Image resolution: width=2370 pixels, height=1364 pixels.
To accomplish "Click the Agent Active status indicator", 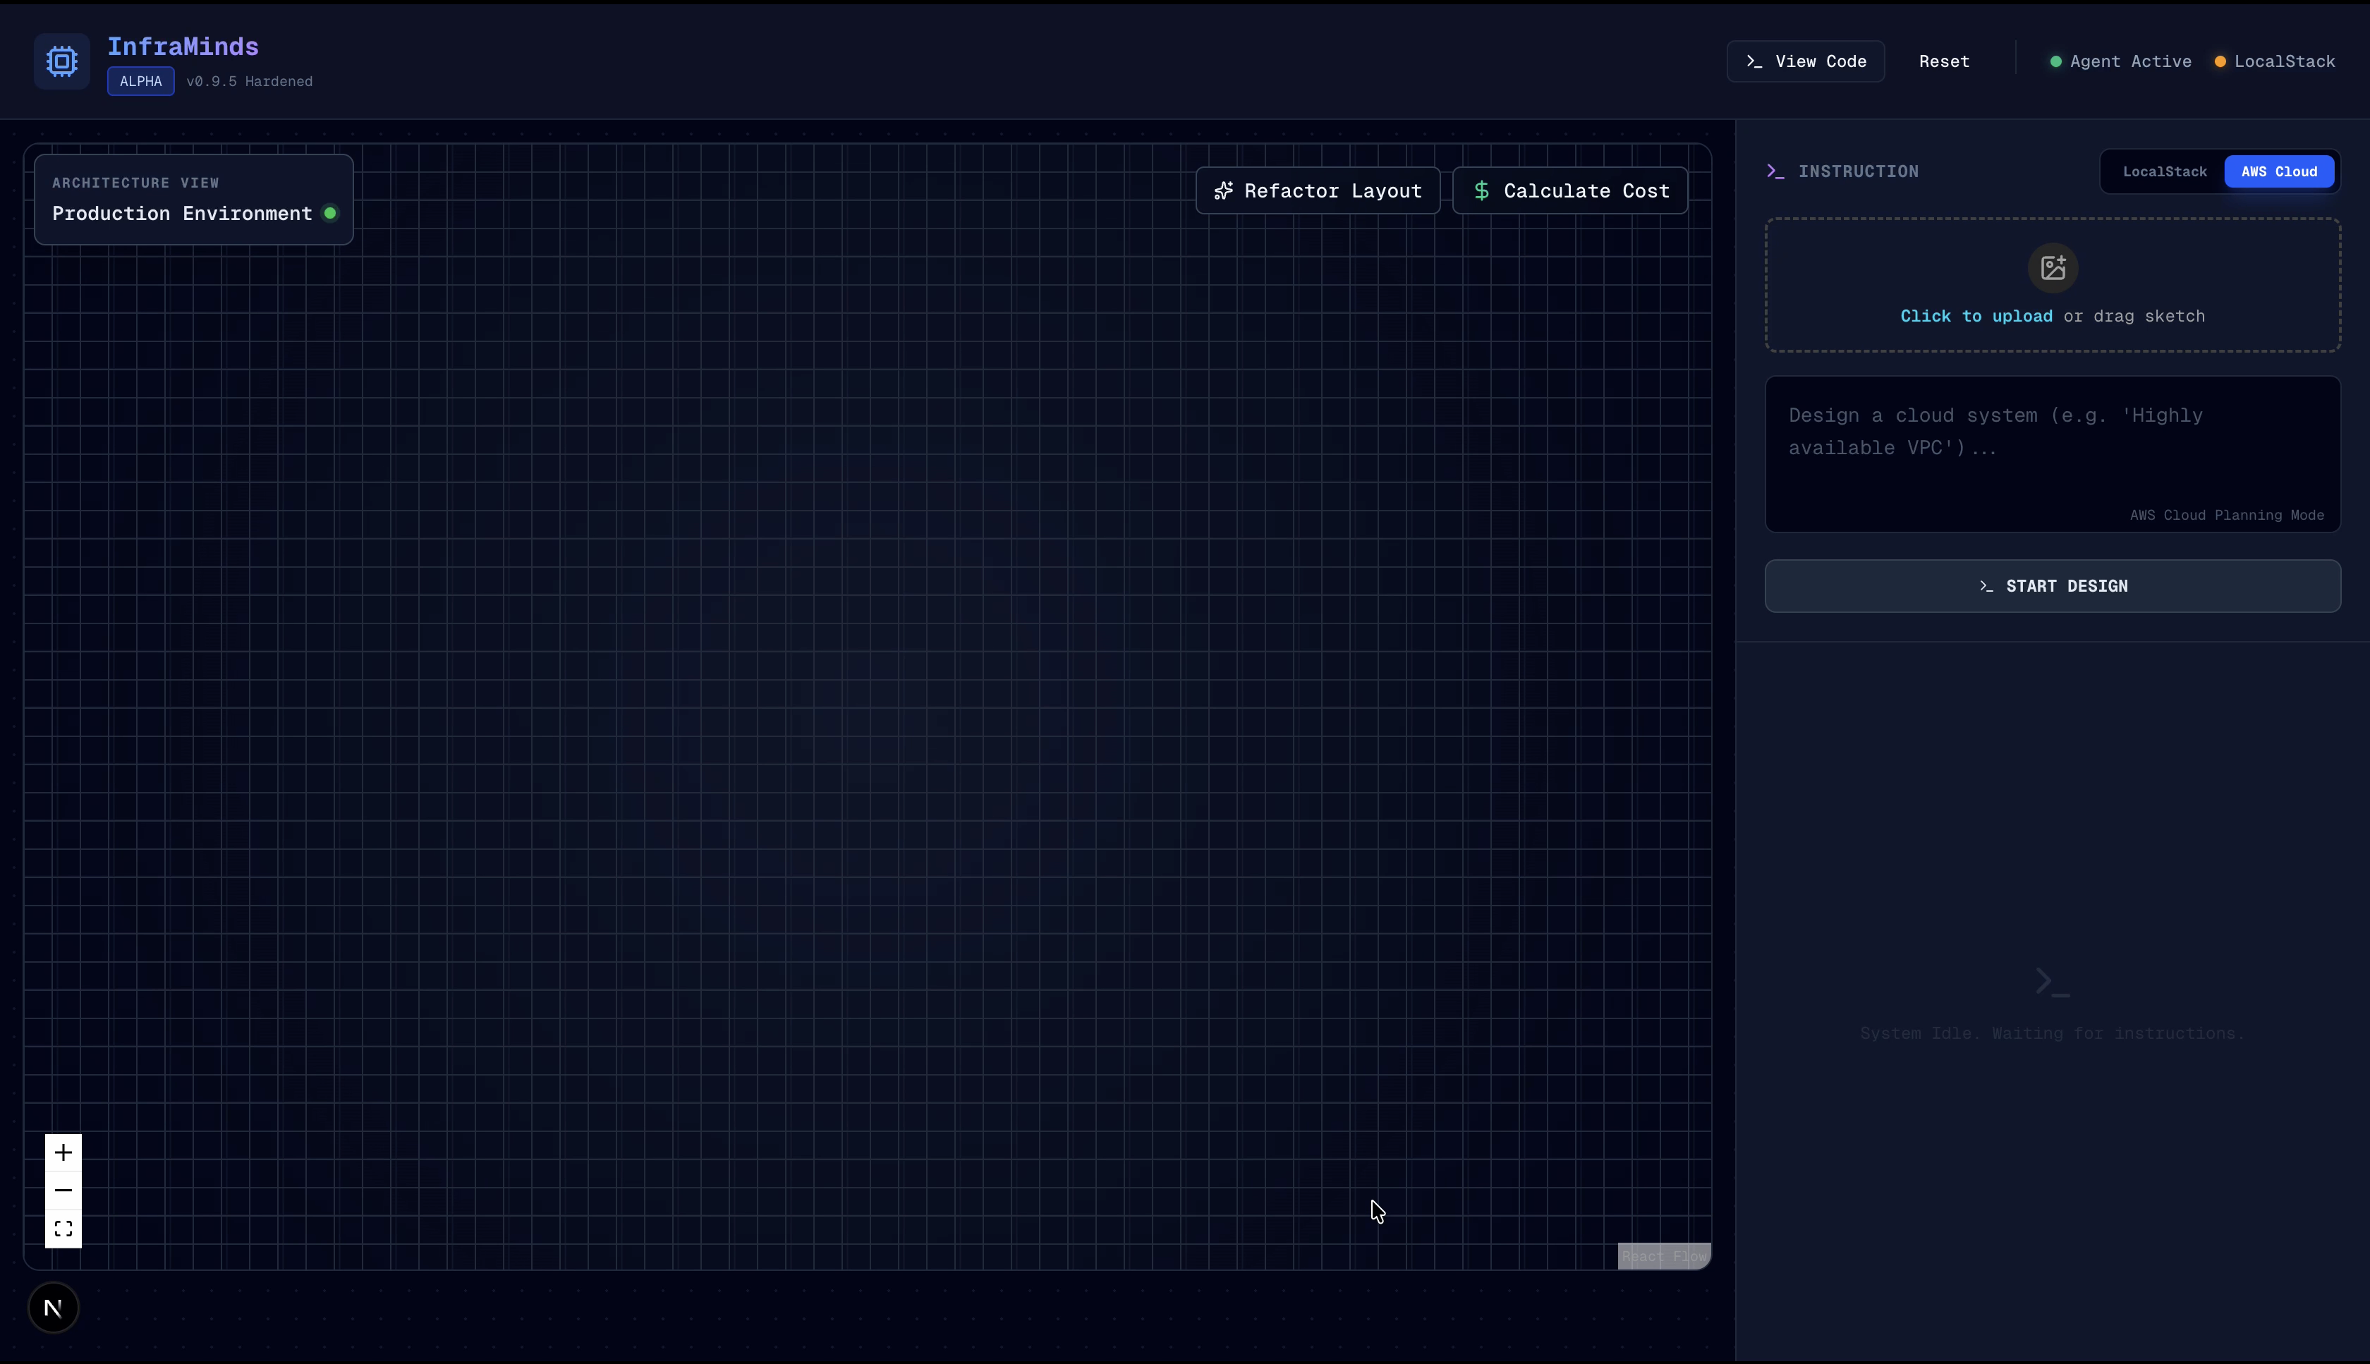I will (2121, 62).
